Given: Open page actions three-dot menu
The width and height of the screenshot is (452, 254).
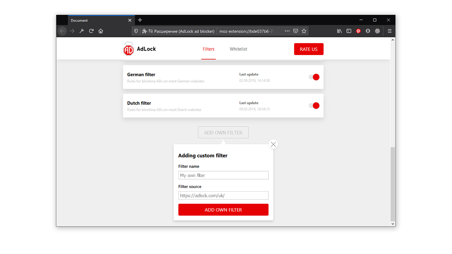Looking at the screenshot, I should (287, 31).
